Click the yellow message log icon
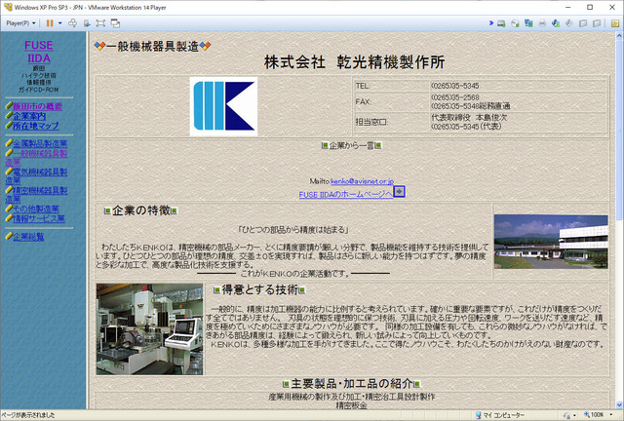624x421 pixels. [615, 23]
